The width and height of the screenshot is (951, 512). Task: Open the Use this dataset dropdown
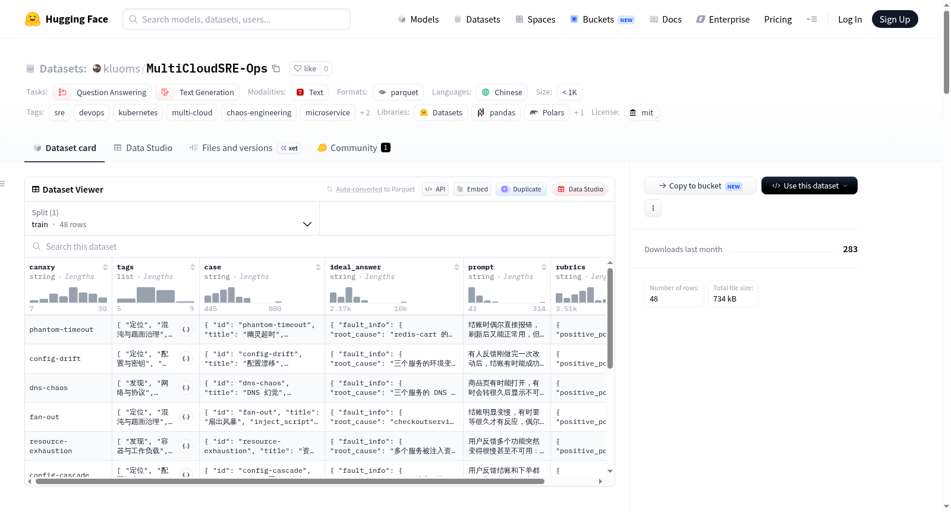tap(810, 186)
